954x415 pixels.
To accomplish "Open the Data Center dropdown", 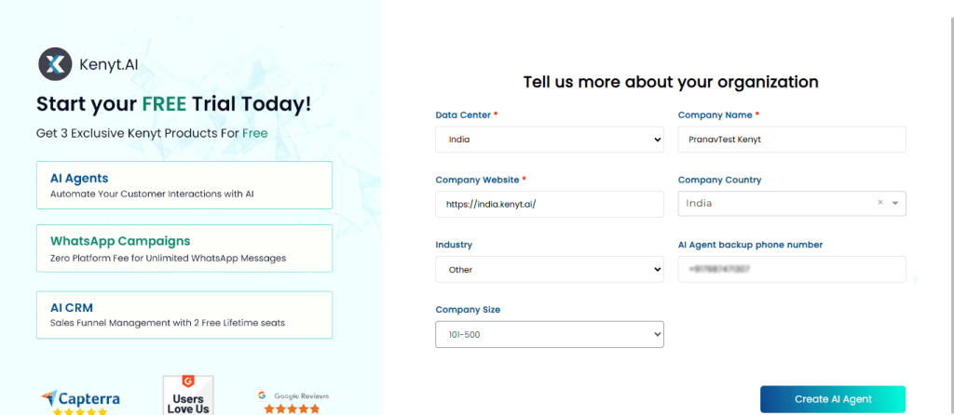I will pyautogui.click(x=550, y=140).
